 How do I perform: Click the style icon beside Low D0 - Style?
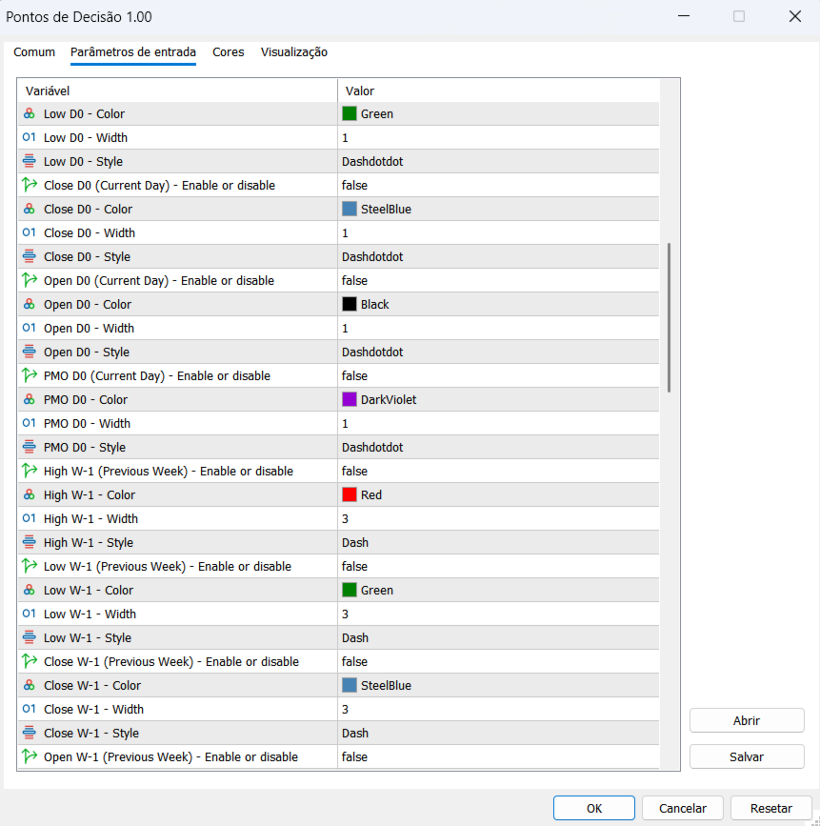pyautogui.click(x=30, y=162)
